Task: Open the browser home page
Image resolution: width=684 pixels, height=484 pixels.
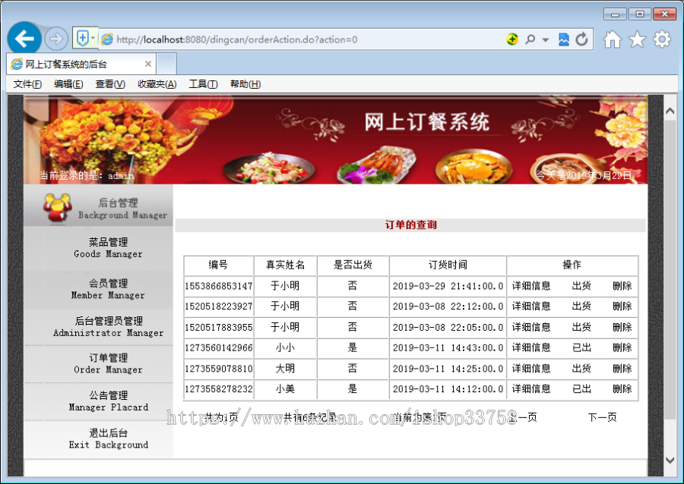Action: 613,38
